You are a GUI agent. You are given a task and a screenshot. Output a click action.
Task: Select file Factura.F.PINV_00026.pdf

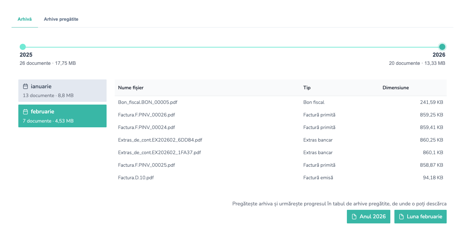[146, 115]
